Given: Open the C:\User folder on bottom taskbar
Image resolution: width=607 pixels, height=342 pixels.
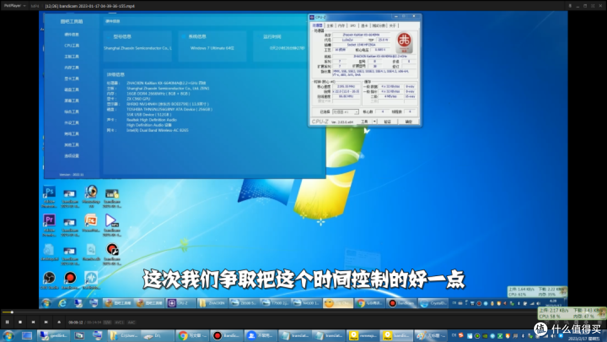Looking at the screenshot, I should coord(124,336).
